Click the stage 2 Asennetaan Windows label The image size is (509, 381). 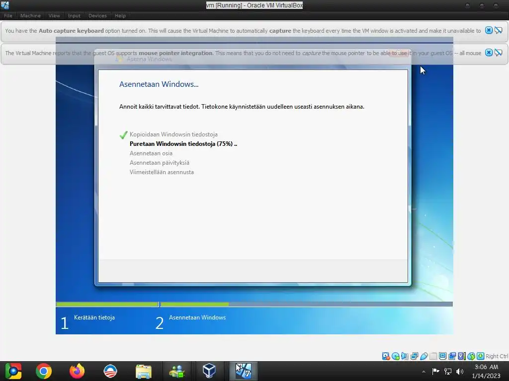[x=197, y=317]
